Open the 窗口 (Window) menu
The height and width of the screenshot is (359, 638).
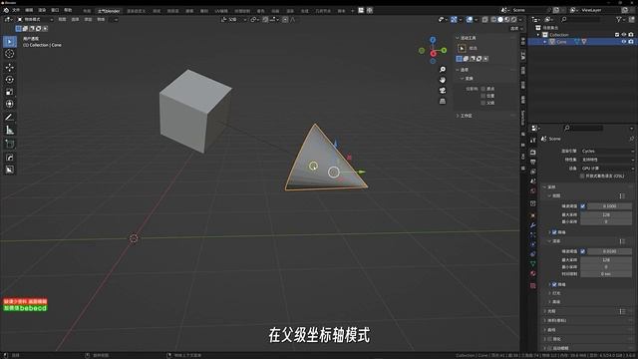pos(55,10)
